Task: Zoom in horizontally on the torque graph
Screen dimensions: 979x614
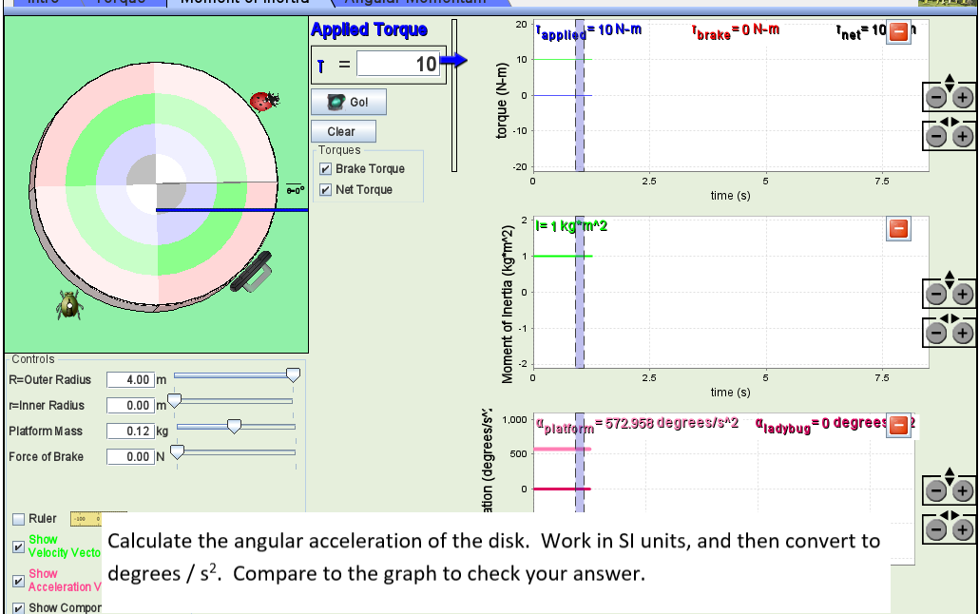Action: 962,136
